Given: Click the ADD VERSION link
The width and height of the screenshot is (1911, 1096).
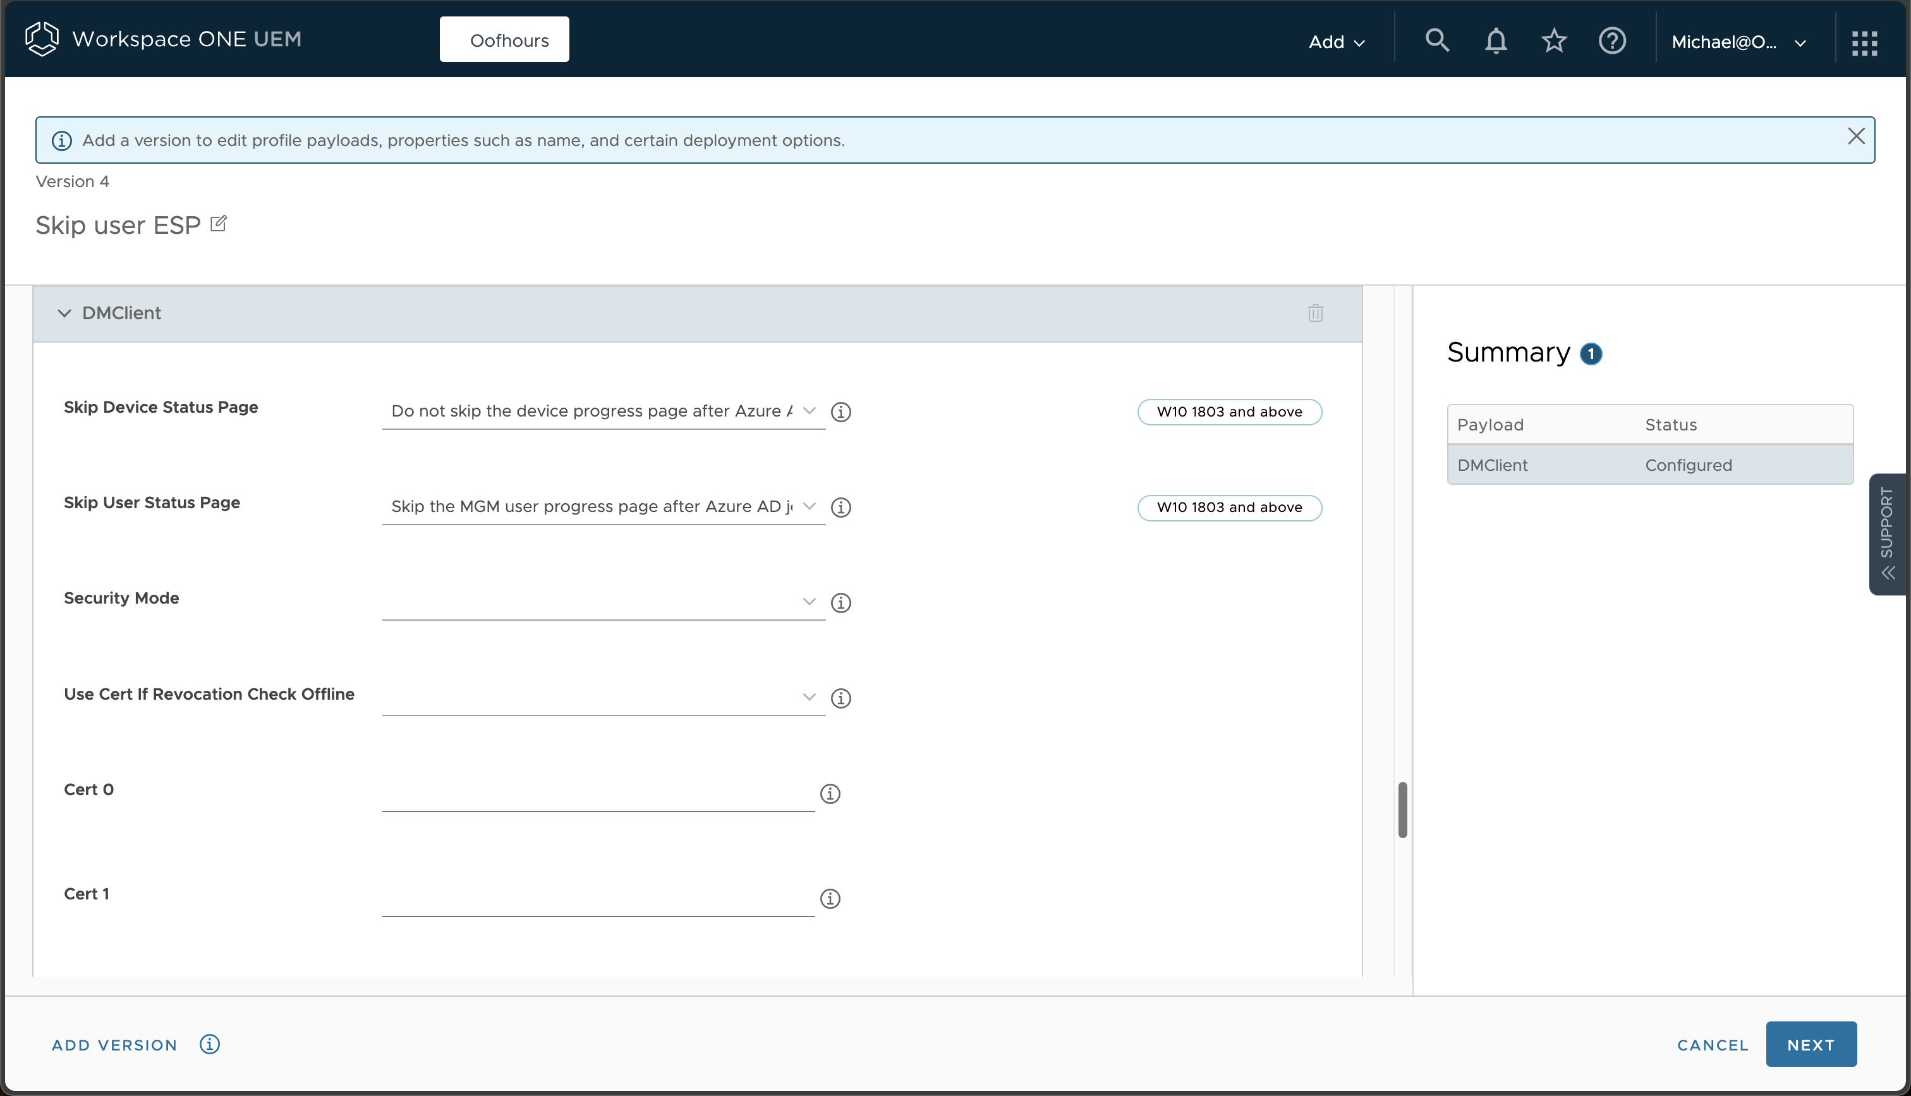Looking at the screenshot, I should click(x=114, y=1044).
